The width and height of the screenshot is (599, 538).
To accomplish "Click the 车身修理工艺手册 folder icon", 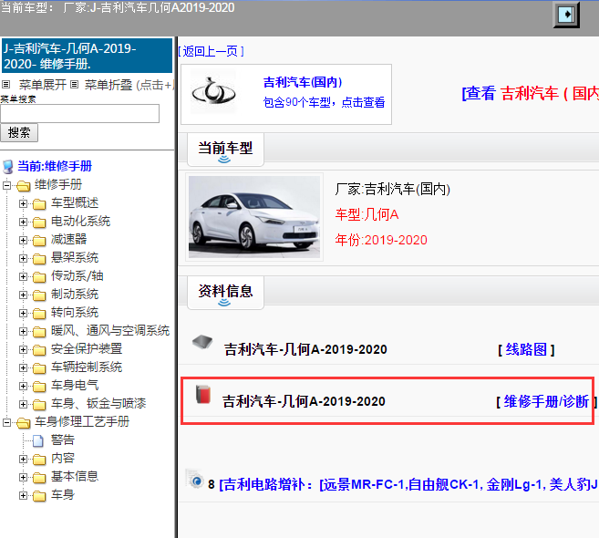I will pos(24,422).
